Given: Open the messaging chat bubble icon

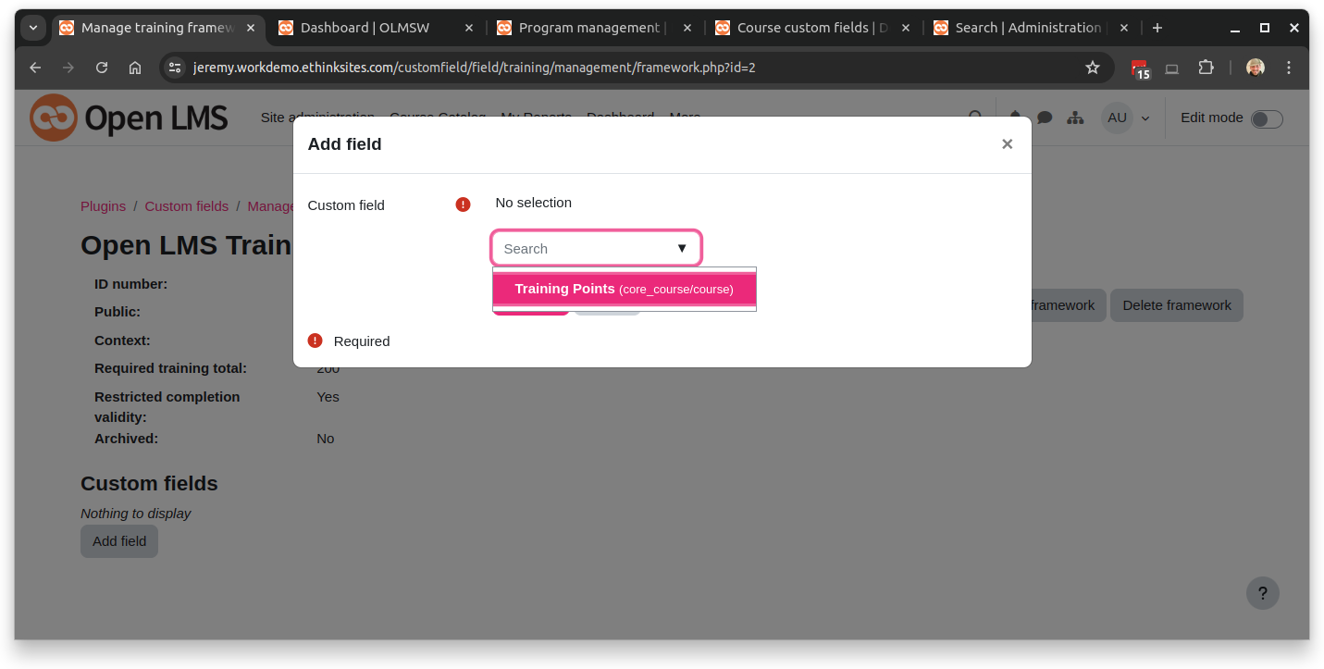Looking at the screenshot, I should [1045, 118].
